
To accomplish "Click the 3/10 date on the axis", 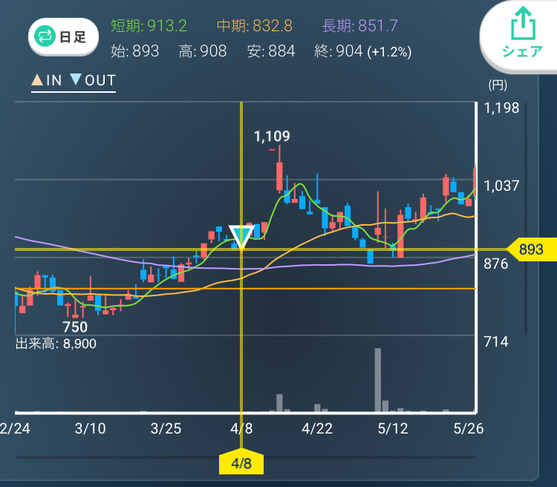I will pos(91,429).
